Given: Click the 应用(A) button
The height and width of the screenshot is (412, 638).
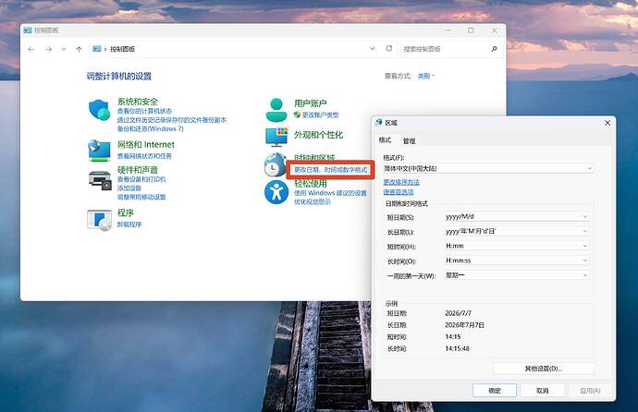Looking at the screenshot, I should tap(590, 391).
